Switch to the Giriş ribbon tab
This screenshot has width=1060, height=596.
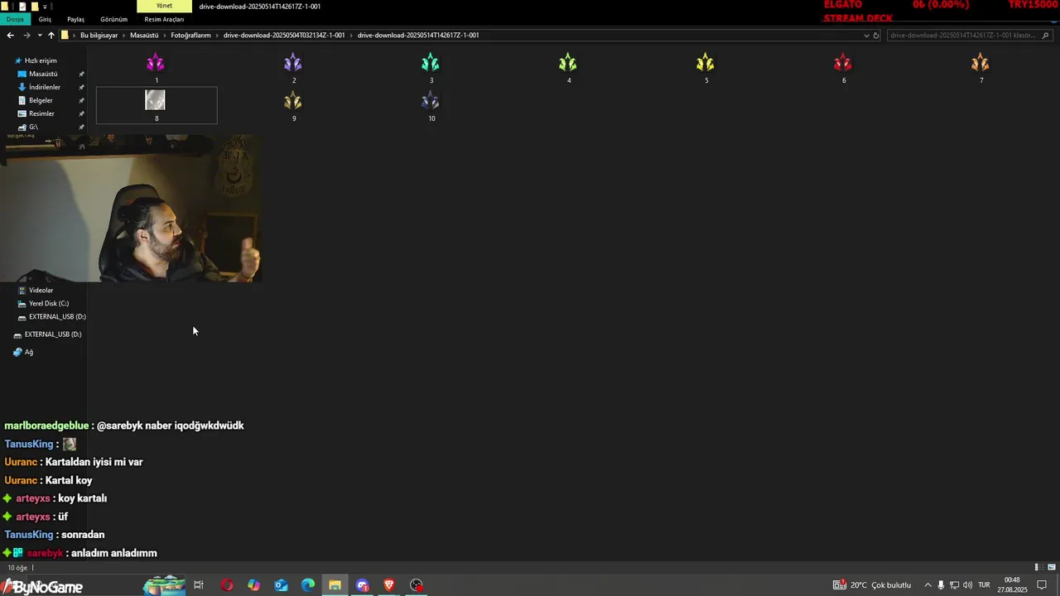coord(45,19)
